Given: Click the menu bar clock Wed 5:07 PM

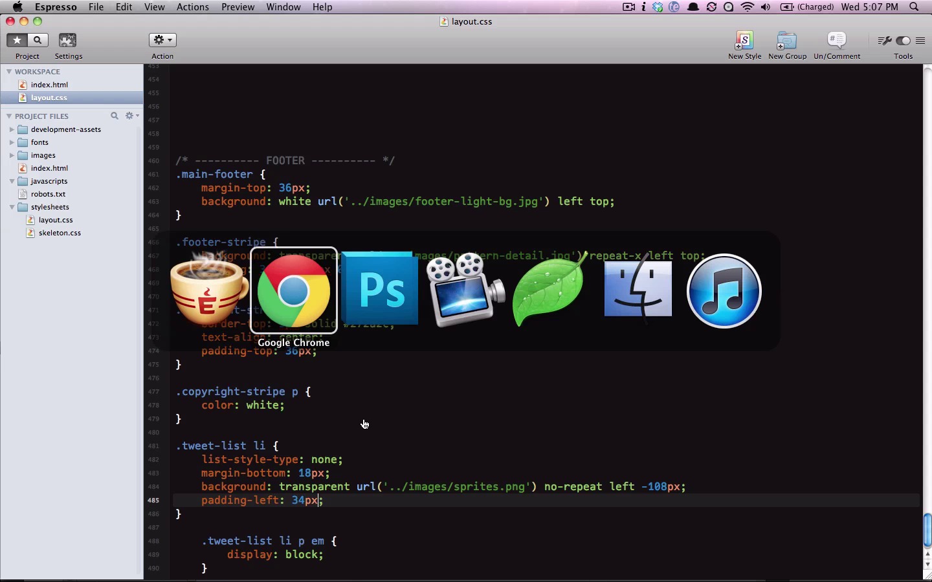Looking at the screenshot, I should 869,7.
